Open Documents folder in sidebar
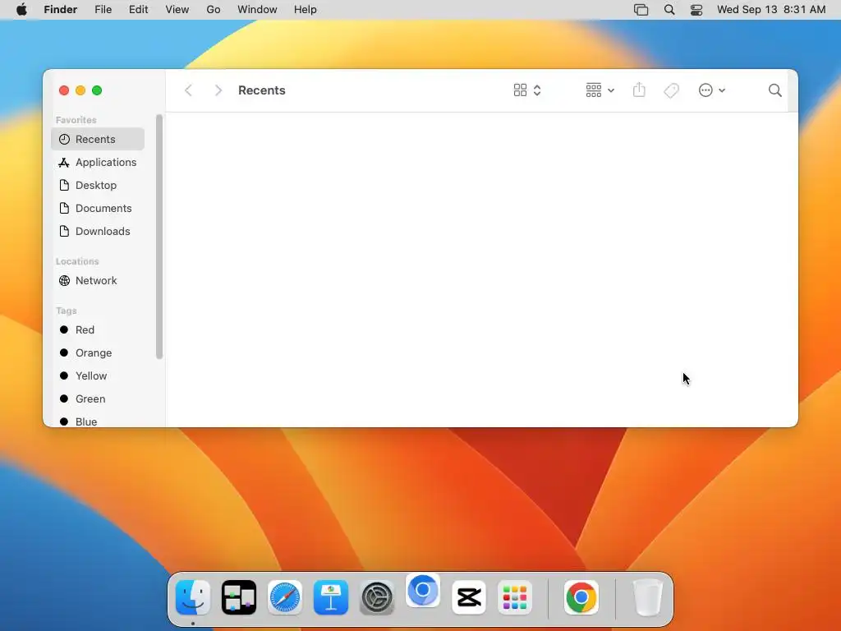The image size is (841, 631). coord(98,208)
